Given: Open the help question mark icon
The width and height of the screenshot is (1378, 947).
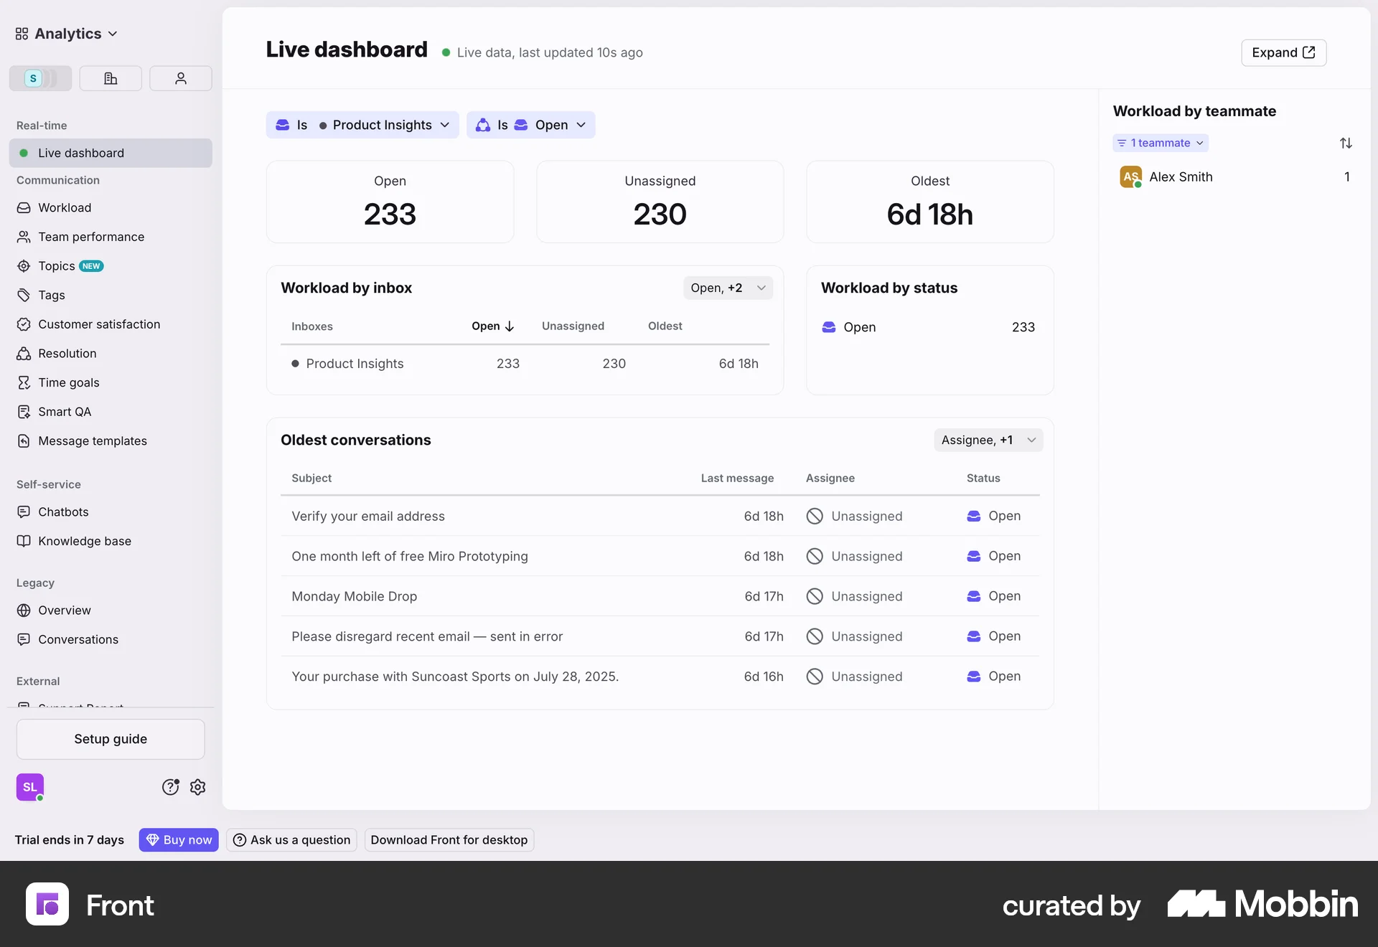Looking at the screenshot, I should point(170,787).
